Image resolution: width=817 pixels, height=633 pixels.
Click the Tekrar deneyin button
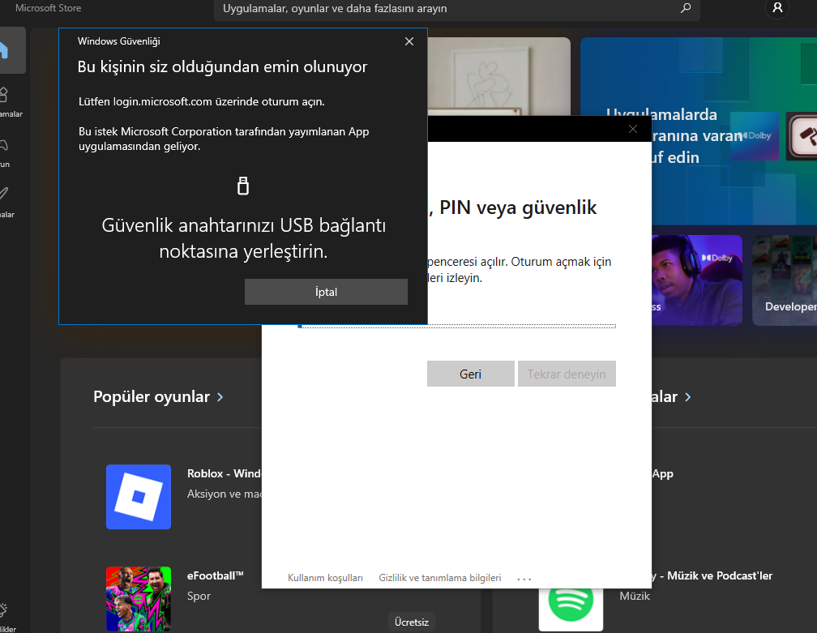(x=567, y=374)
